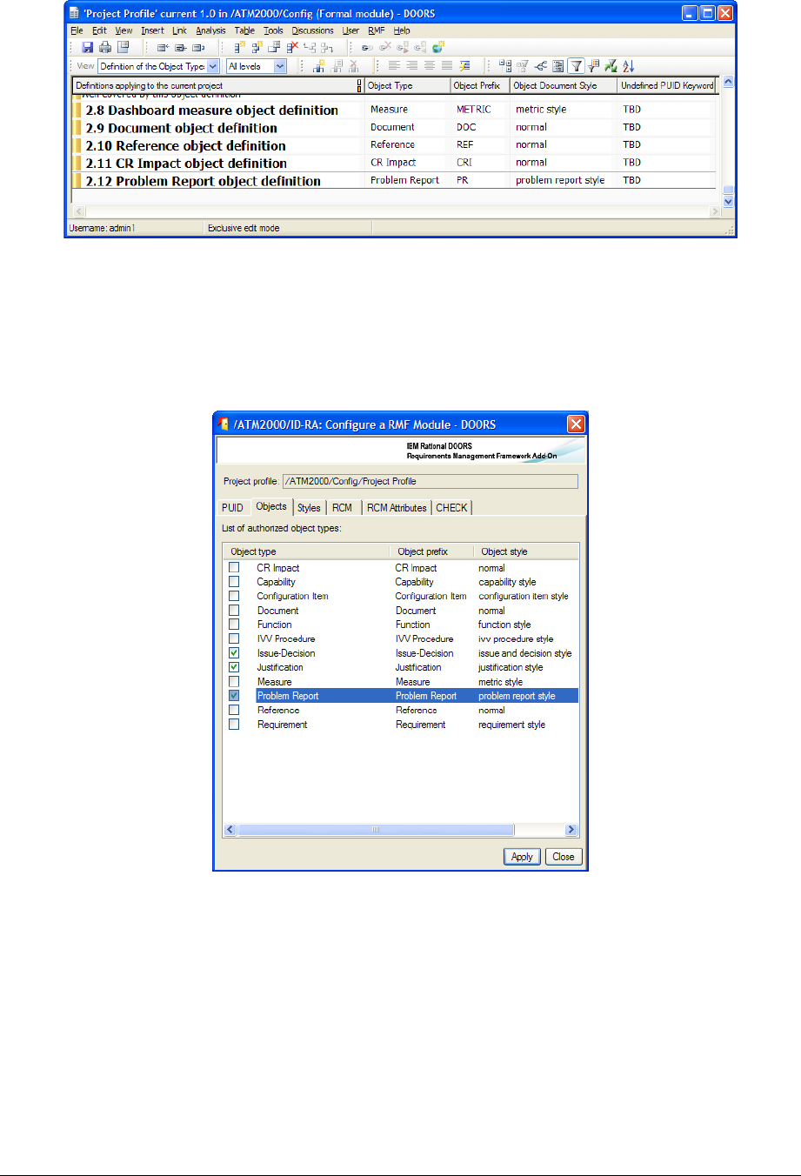Viewport: 801px width, 1176px height.
Task: Switch to the RCM Attributes tab
Action: click(397, 508)
